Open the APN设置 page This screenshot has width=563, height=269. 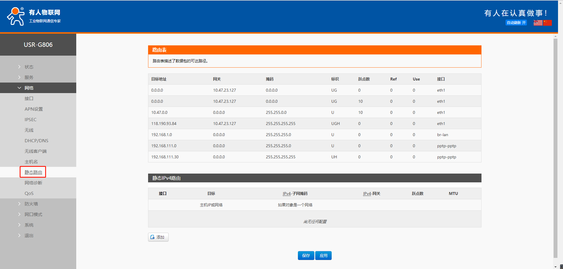pyautogui.click(x=33, y=109)
